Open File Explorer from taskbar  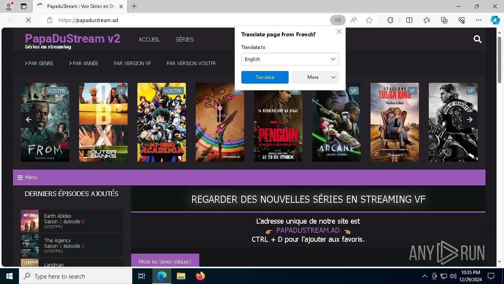(181, 276)
